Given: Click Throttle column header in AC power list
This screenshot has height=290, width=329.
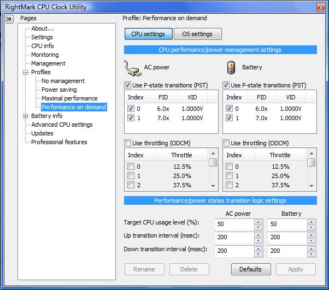Looking at the screenshot, I should click(181, 155).
